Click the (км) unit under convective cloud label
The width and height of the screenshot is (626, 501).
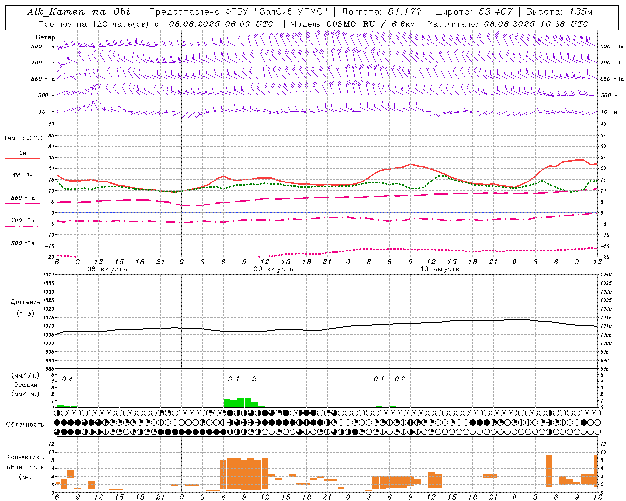25,477
